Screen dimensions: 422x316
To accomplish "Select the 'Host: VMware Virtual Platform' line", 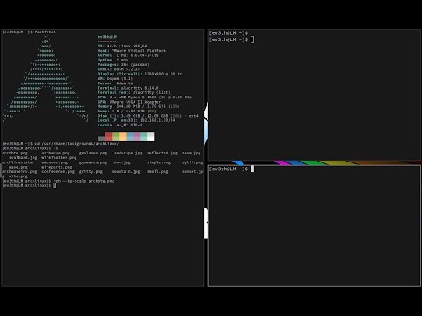I will point(132,51).
